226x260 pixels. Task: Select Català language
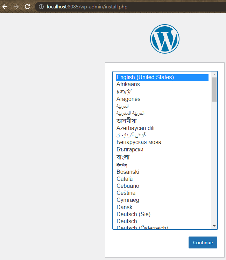162,179
